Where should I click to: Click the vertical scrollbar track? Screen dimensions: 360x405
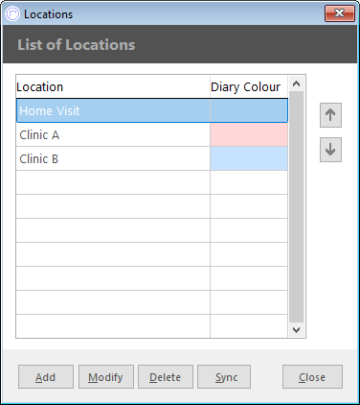tap(296, 206)
